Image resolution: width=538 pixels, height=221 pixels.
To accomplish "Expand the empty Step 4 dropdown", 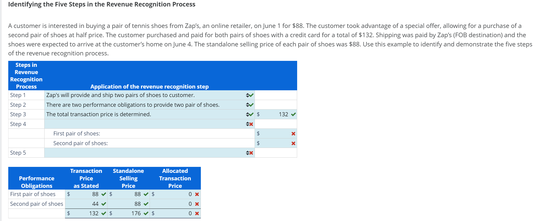I will pos(145,124).
